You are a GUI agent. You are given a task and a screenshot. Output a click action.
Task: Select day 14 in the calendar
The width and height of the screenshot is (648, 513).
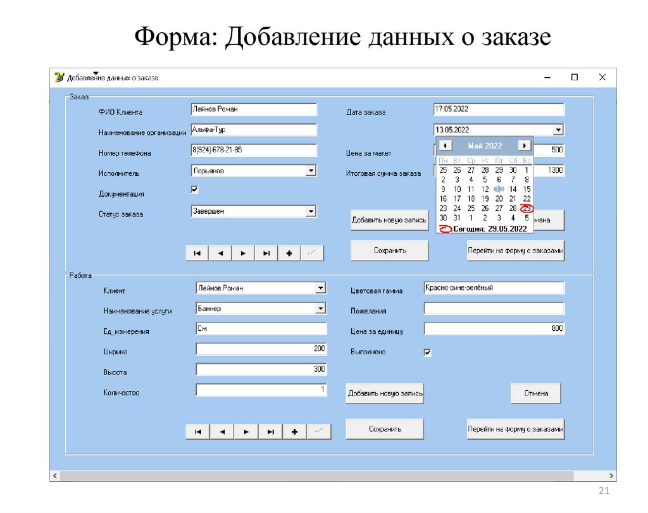(513, 189)
